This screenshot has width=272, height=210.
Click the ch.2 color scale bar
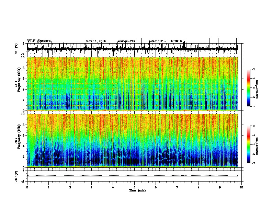tap(248, 144)
